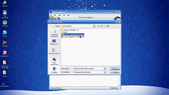Select Мои документы in the places bar
169x95 pixels.
pos(54,51)
